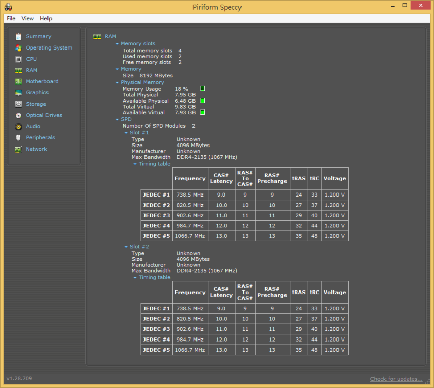Open the Operating System section icon
The width and height of the screenshot is (434, 388).
click(x=18, y=48)
